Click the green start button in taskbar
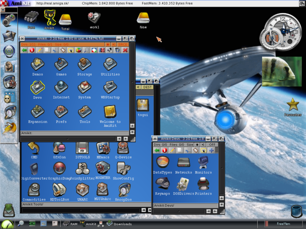306x229 pixels. [x=7, y=224]
